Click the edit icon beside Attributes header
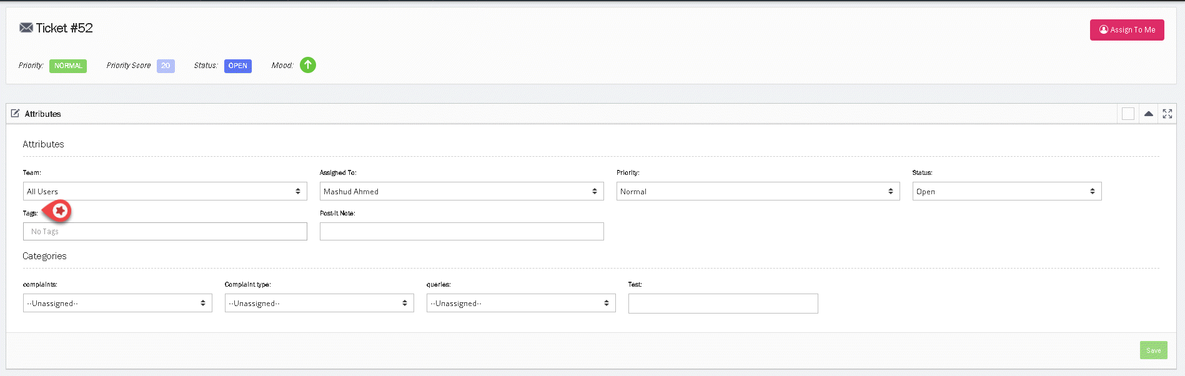 click(15, 114)
